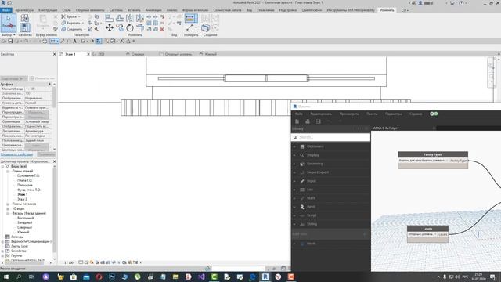
Task: Open the Revit icon in Windows taskbar
Action: click(265, 277)
